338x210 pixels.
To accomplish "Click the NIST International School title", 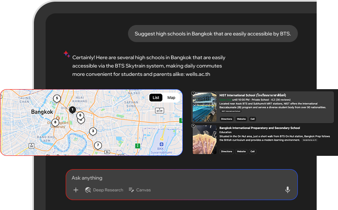I will pyautogui.click(x=253, y=95).
